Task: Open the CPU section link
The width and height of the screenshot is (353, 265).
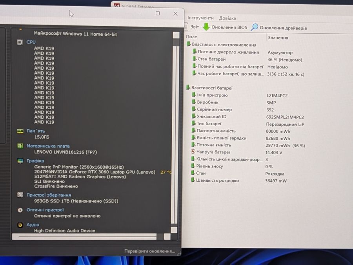Action: [x=31, y=42]
